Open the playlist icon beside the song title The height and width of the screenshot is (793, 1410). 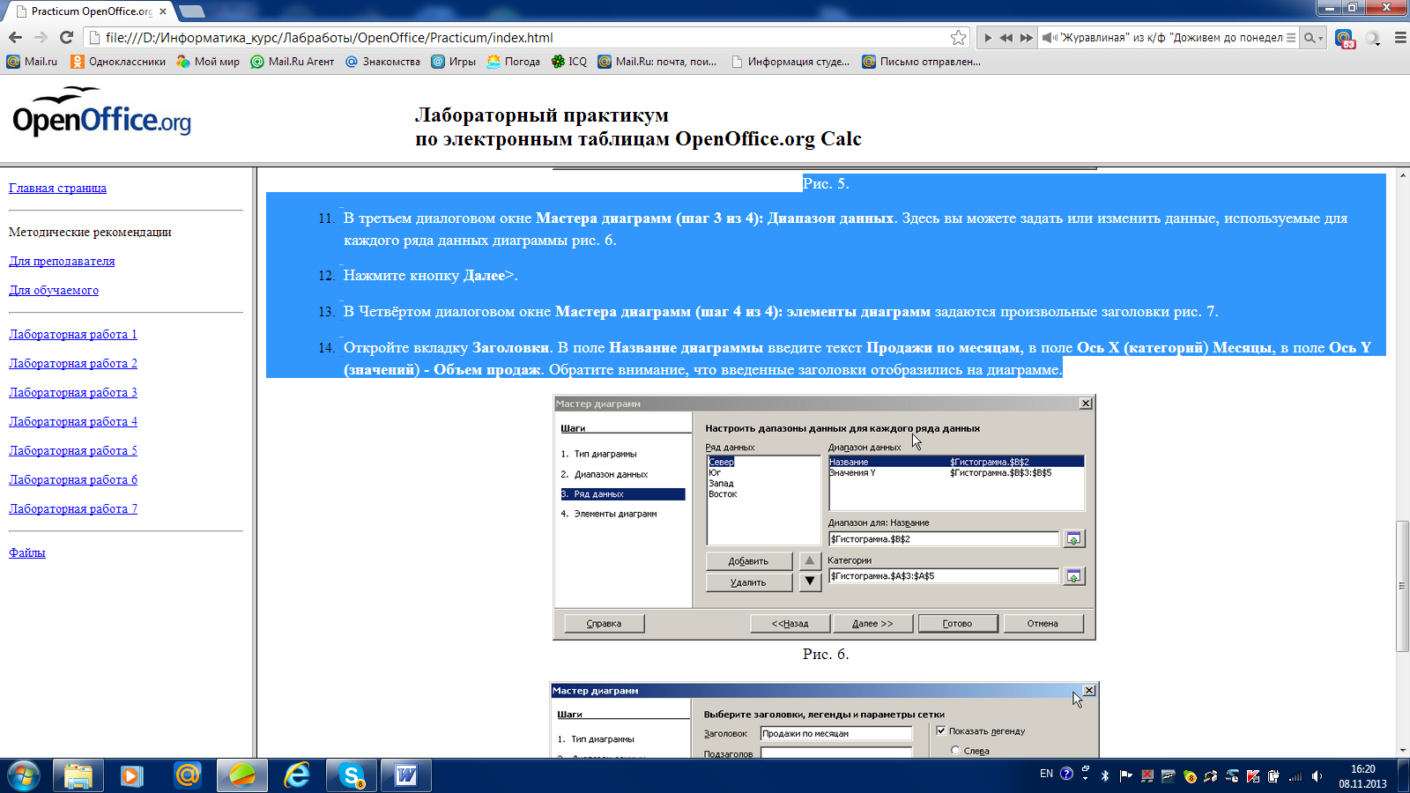(1291, 38)
